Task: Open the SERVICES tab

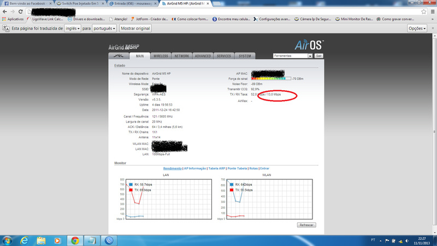Action: tap(224, 56)
